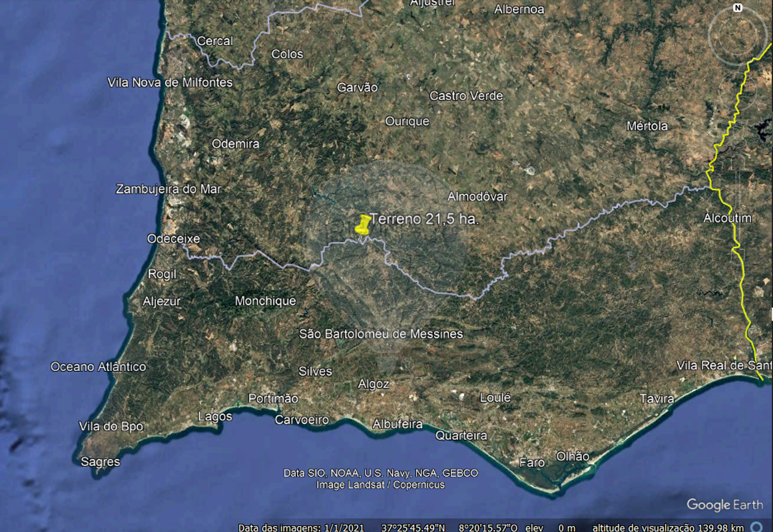Click the Silves town label

pyautogui.click(x=316, y=372)
